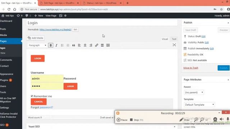Open the Yoast icon in admin bar

[61, 16]
